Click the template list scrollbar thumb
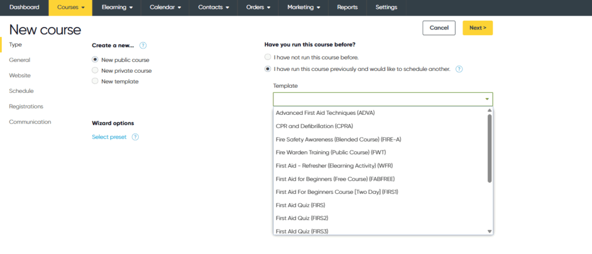Image resolution: width=592 pixels, height=254 pixels. 489,147
